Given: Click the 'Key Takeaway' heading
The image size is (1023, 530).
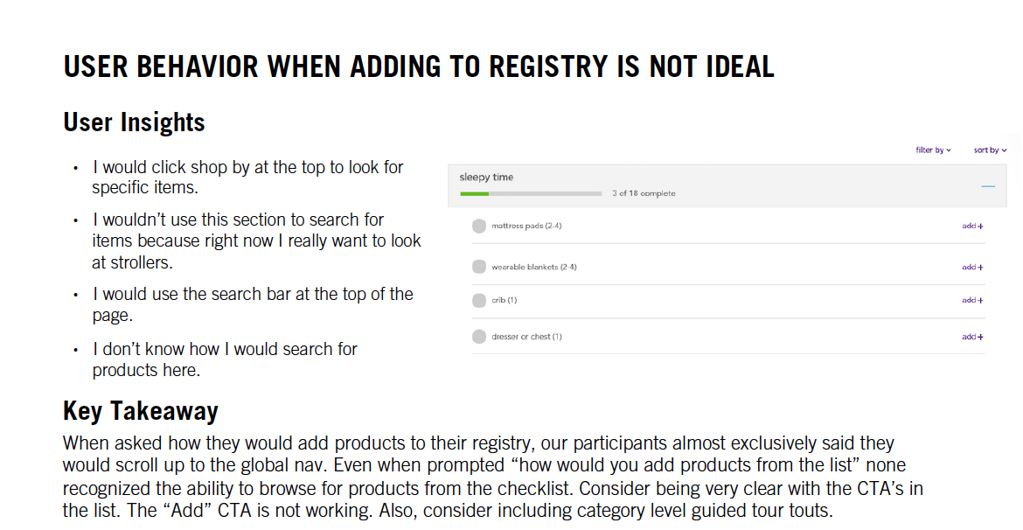Looking at the screenshot, I should pos(140,411).
